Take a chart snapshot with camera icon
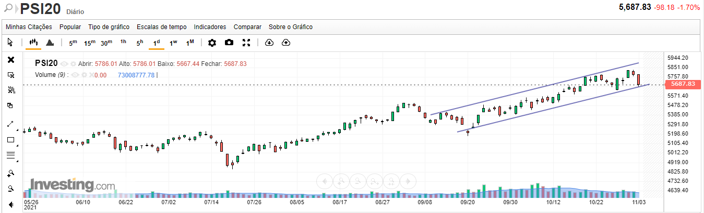The width and height of the screenshot is (704, 213). click(229, 43)
